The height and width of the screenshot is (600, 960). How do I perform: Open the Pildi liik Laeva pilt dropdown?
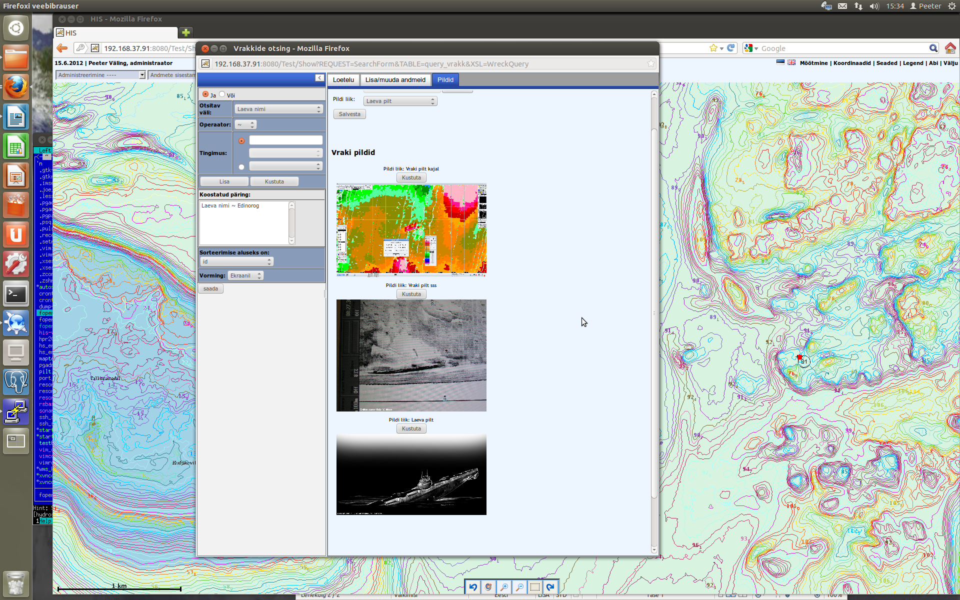coord(400,101)
